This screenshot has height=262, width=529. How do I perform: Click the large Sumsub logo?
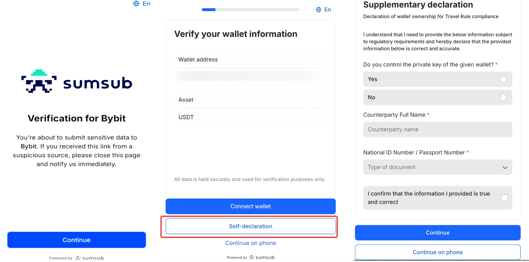(x=76, y=82)
